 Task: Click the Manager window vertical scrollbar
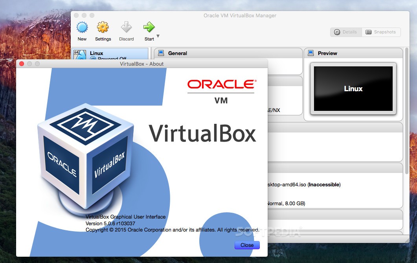[x=407, y=111]
